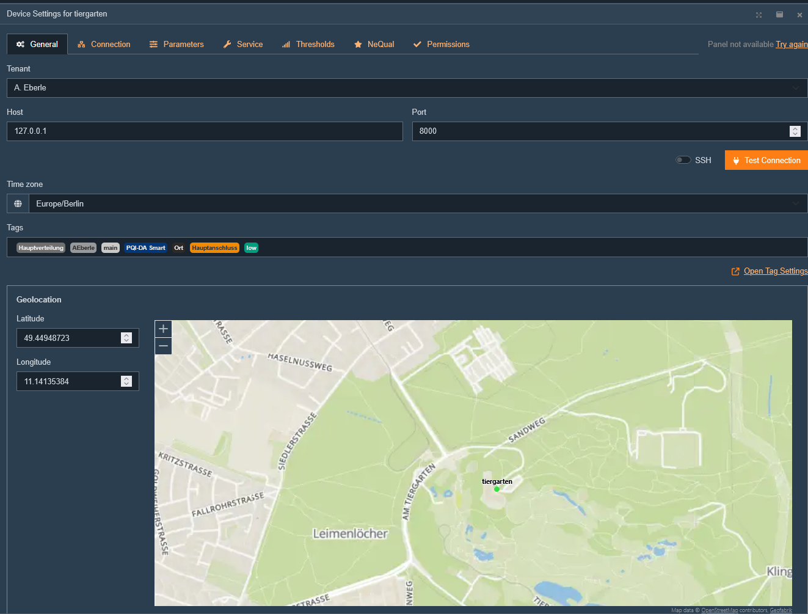Expand the Time zone dropdown
The image size is (808, 614).
pos(795,203)
